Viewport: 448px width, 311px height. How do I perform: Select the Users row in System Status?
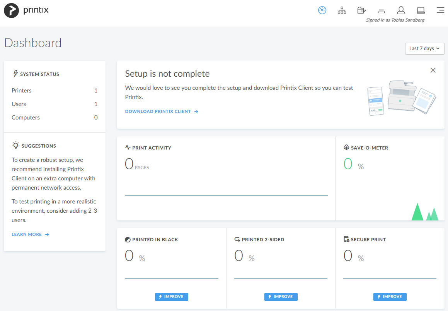(x=55, y=104)
